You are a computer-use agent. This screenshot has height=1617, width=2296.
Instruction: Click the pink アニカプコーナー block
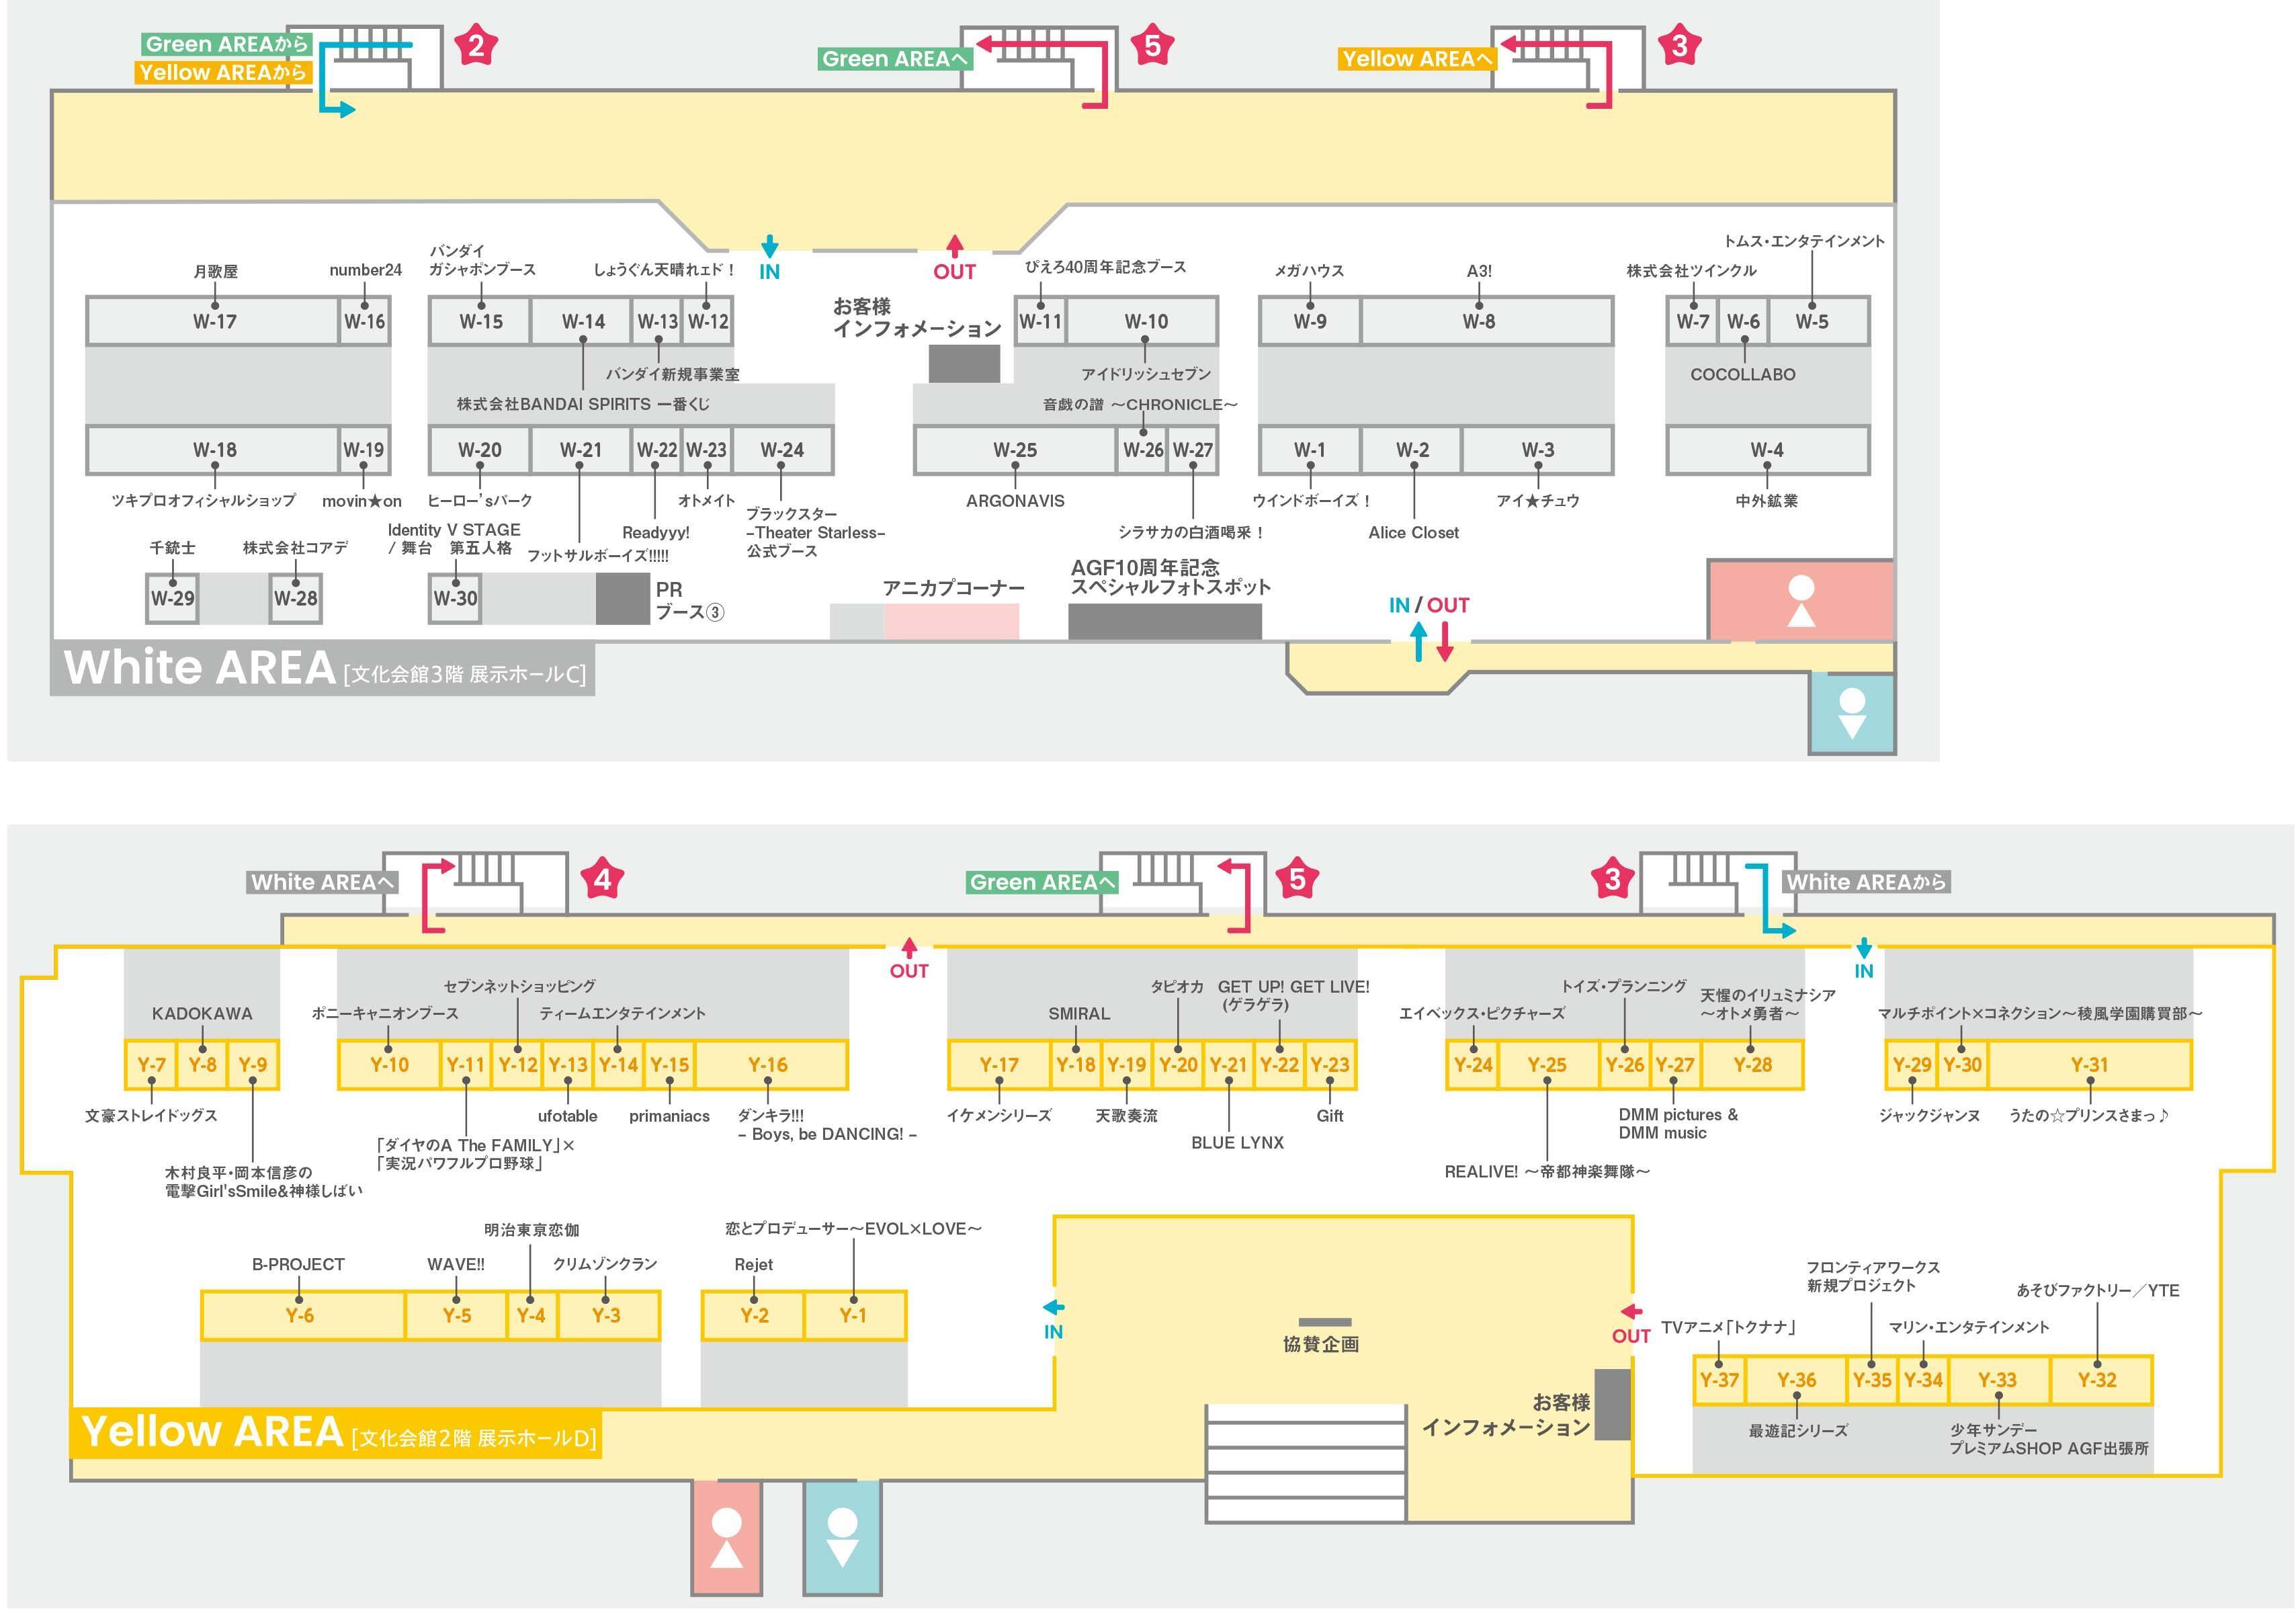[950, 621]
